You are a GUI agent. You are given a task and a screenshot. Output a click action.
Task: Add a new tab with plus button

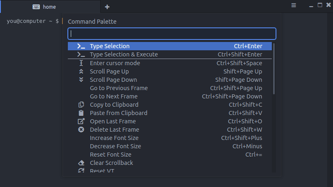pos(107,7)
